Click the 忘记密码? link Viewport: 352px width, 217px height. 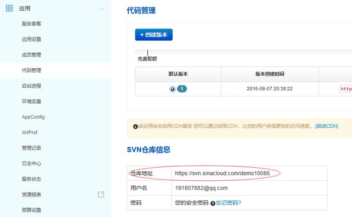pyautogui.click(x=229, y=203)
